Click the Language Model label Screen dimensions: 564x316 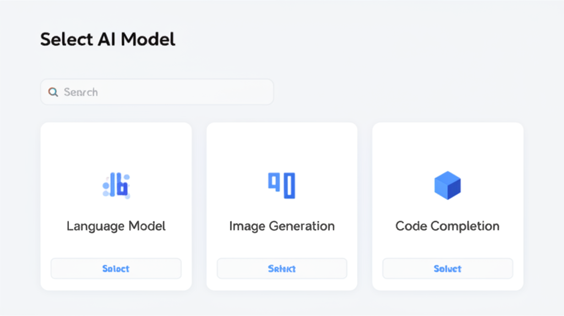116,226
